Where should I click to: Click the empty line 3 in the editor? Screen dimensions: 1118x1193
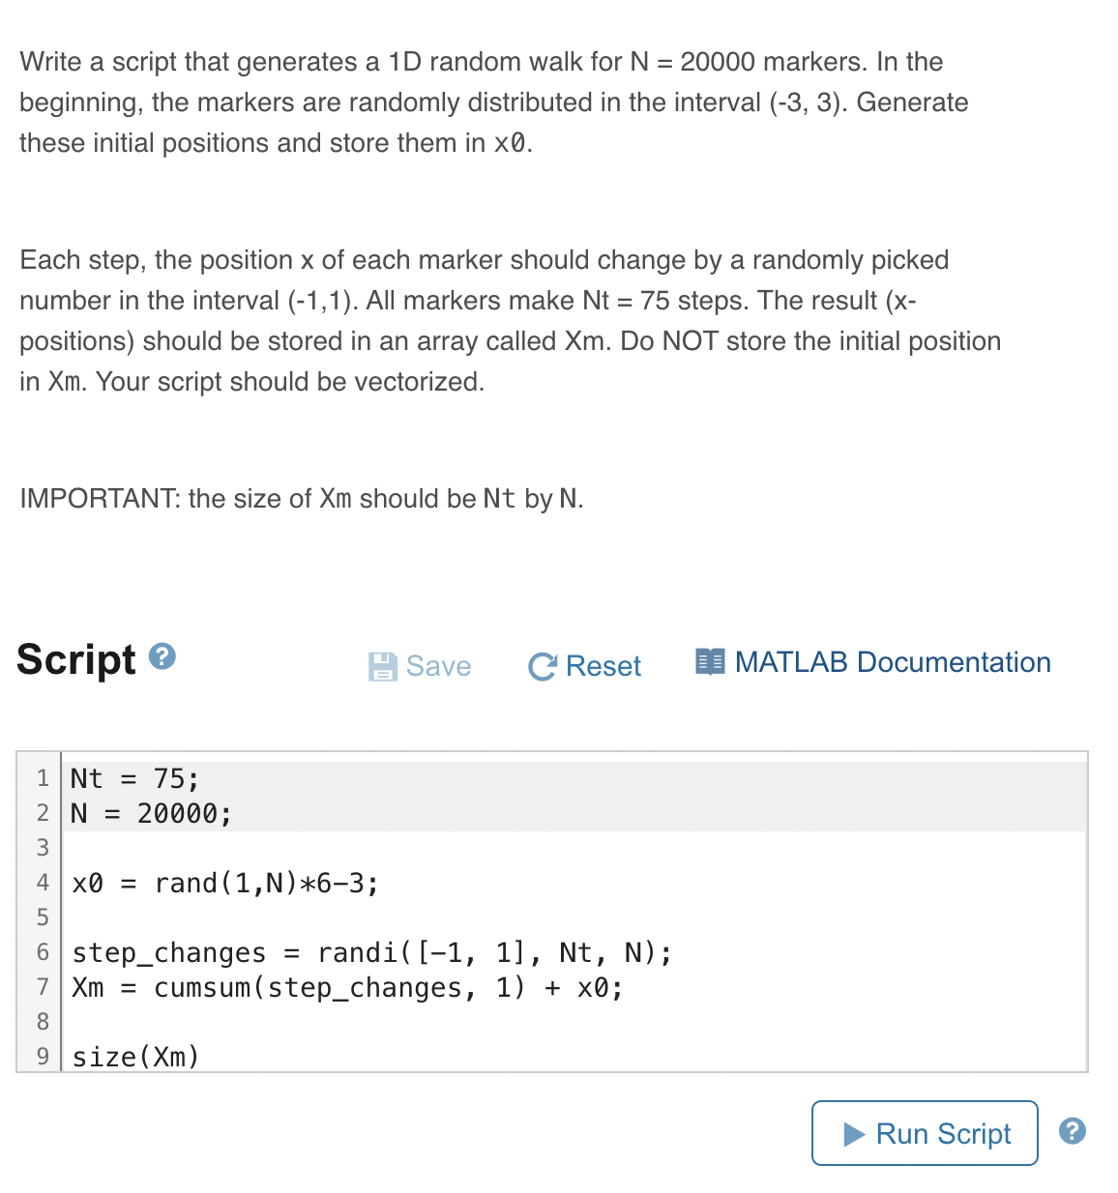click(290, 848)
